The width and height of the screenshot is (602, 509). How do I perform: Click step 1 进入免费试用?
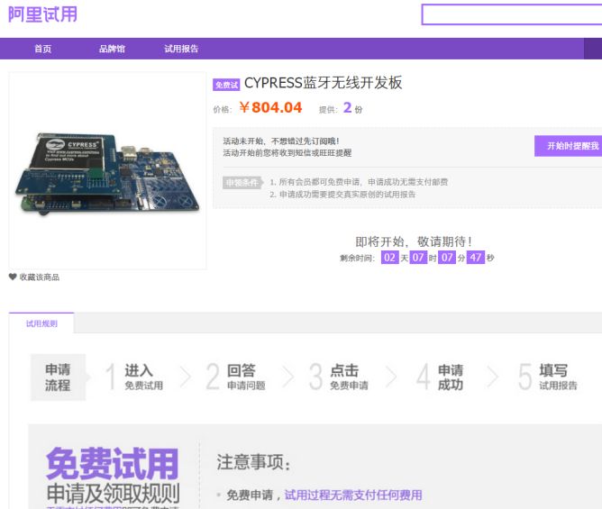click(x=134, y=377)
